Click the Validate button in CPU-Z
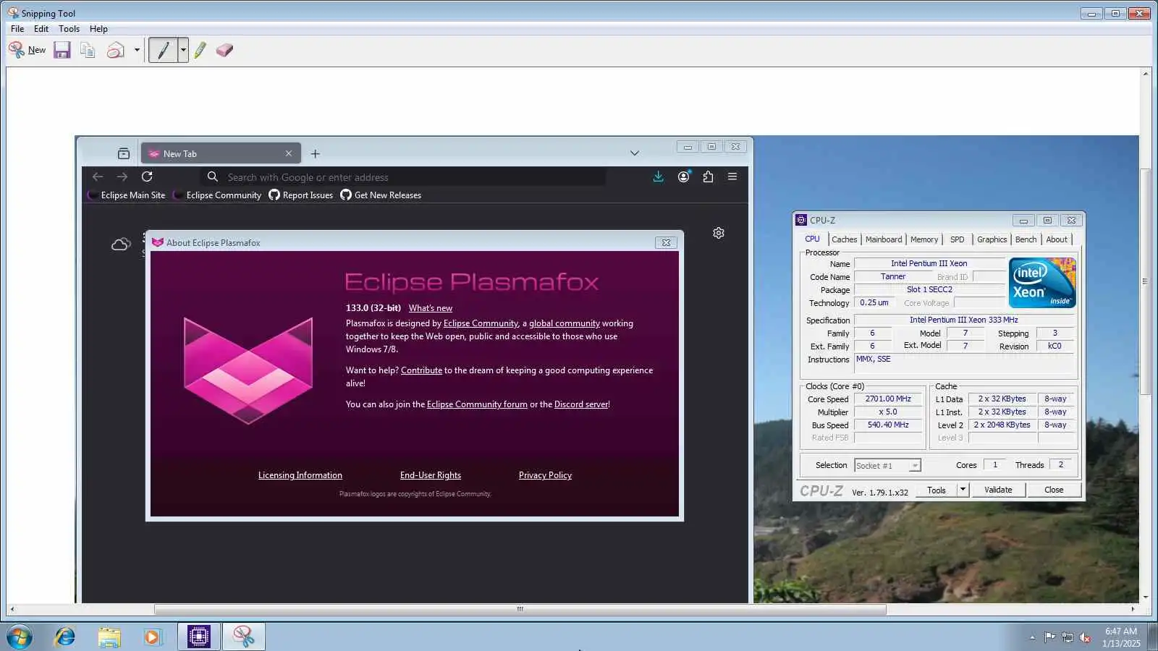Viewport: 1158px width, 651px height. [x=998, y=490]
